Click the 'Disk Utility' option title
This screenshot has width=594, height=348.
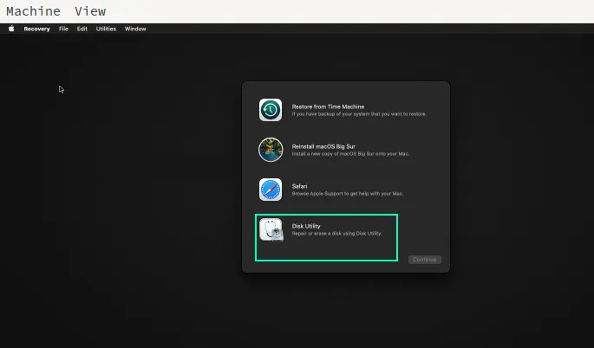coord(306,226)
